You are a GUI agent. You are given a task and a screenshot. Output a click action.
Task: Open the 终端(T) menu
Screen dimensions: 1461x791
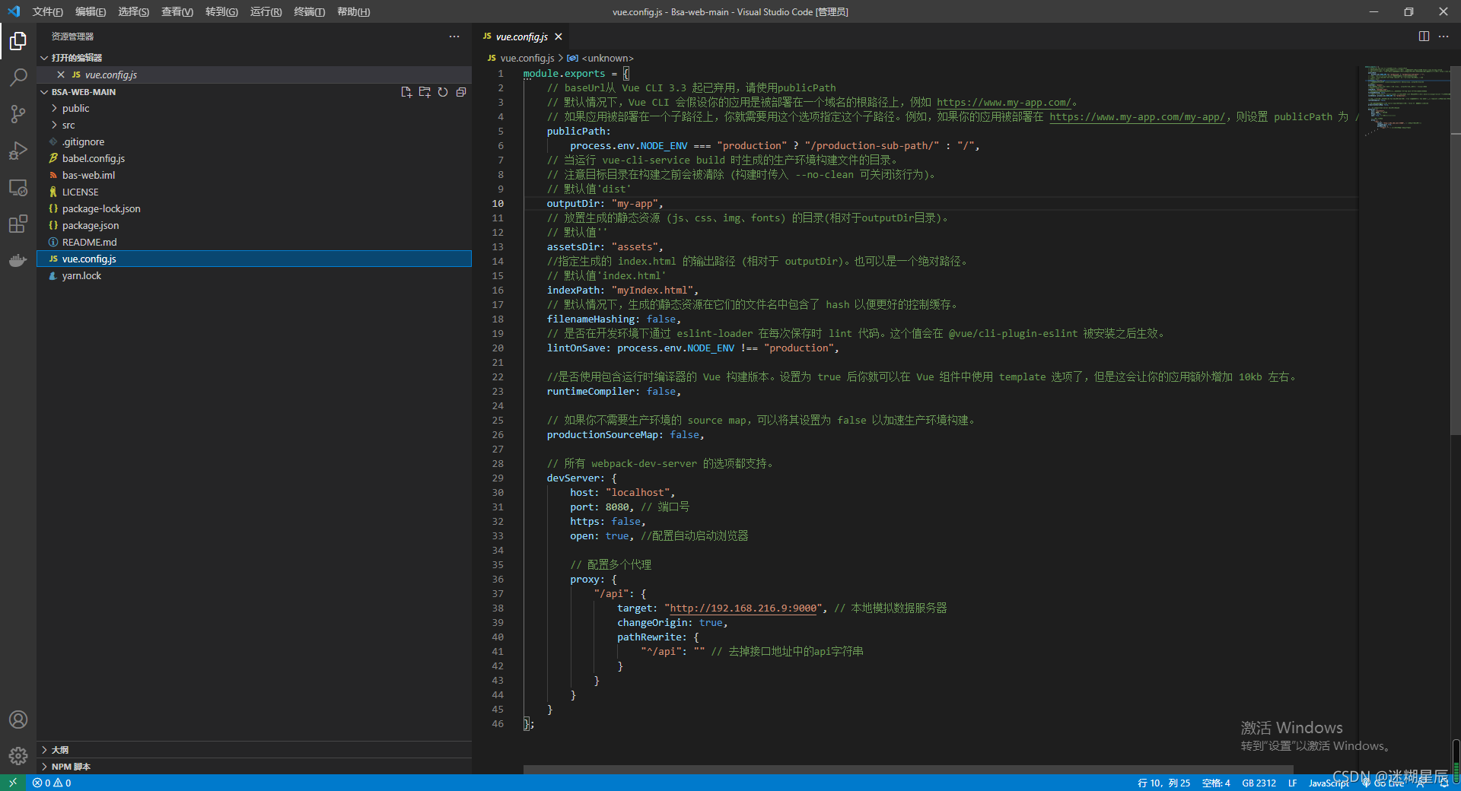(x=309, y=11)
